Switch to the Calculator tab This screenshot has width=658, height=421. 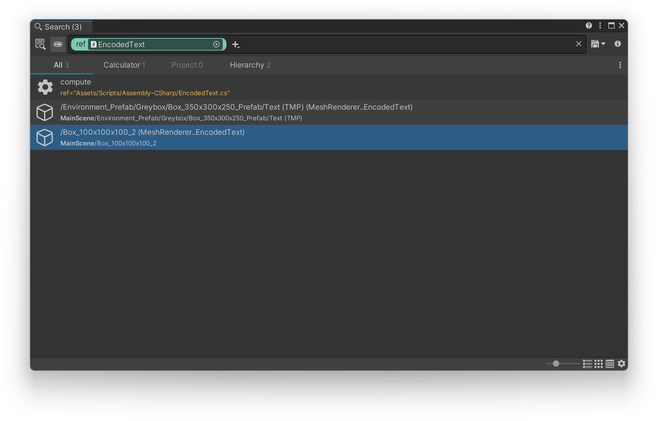(x=124, y=65)
